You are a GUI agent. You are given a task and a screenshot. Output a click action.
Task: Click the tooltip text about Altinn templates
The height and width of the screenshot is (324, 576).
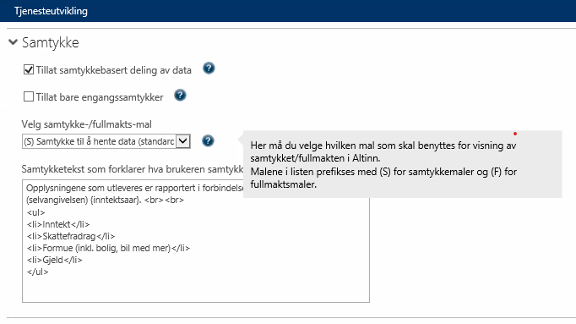click(383, 165)
